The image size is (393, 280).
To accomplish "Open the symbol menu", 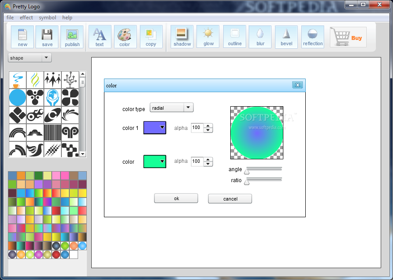I will click(47, 18).
